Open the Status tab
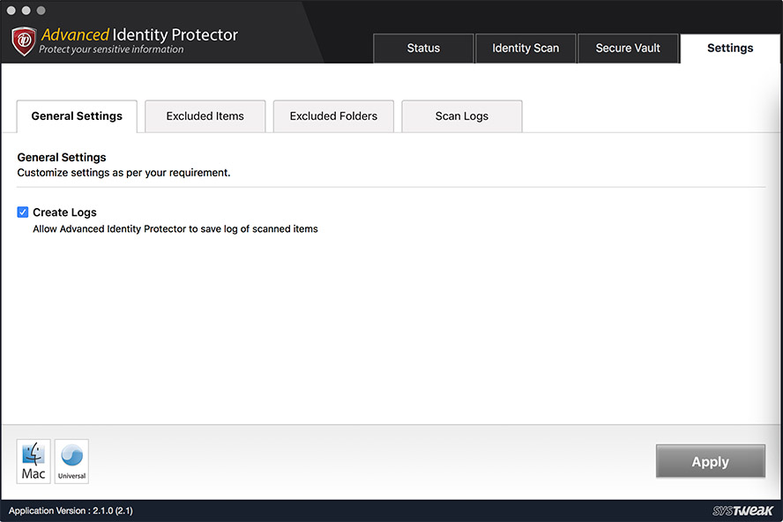The height and width of the screenshot is (522, 783). [x=423, y=48]
